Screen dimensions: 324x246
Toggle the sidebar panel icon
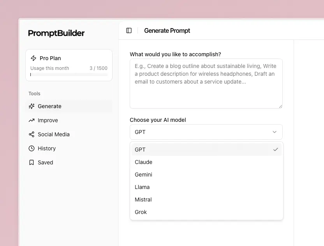(129, 30)
